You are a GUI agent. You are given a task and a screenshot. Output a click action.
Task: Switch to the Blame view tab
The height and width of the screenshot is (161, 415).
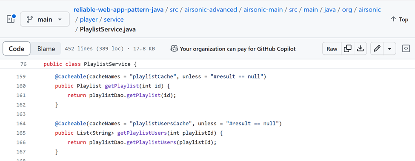pos(46,48)
